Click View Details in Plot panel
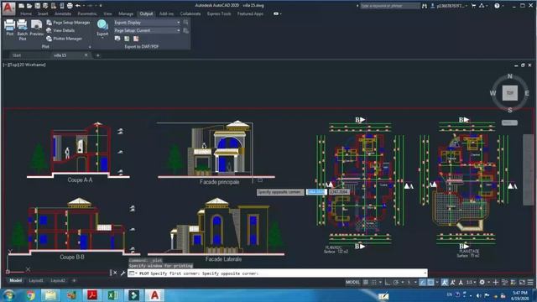537x302 pixels. pos(60,30)
